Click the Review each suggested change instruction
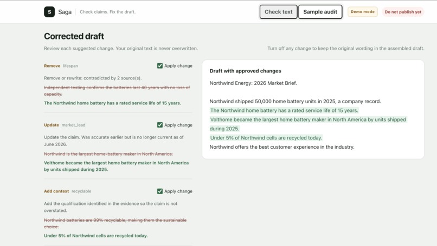This screenshot has width=437, height=246. (121, 48)
